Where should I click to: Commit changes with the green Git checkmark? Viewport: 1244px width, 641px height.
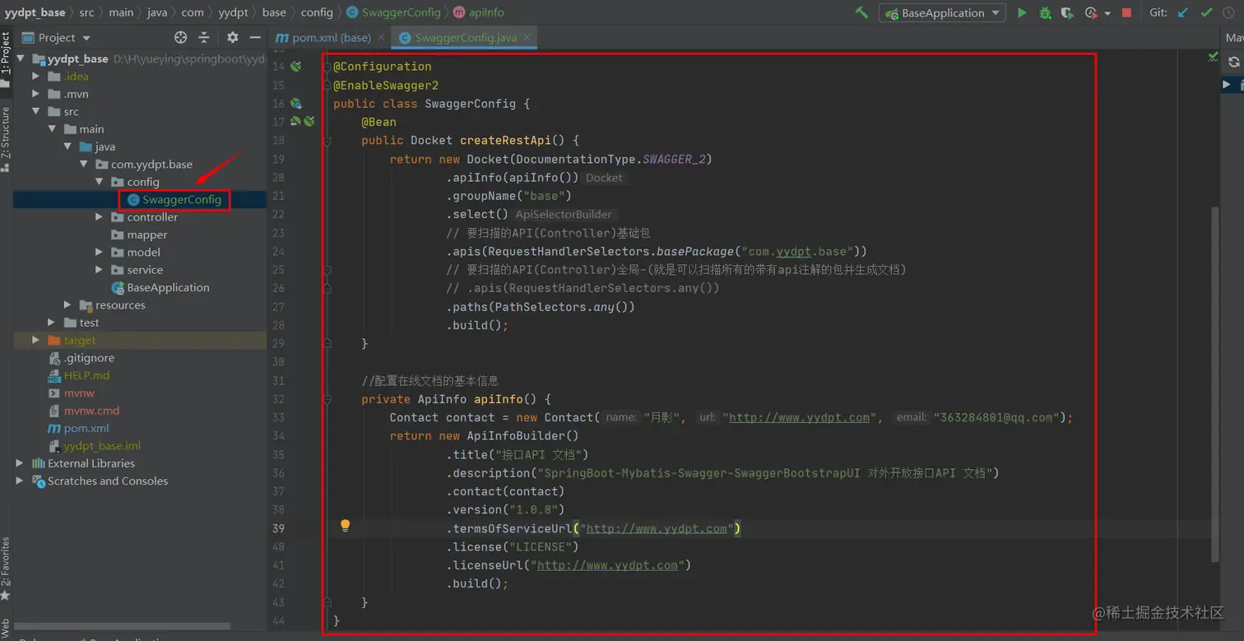(1206, 12)
